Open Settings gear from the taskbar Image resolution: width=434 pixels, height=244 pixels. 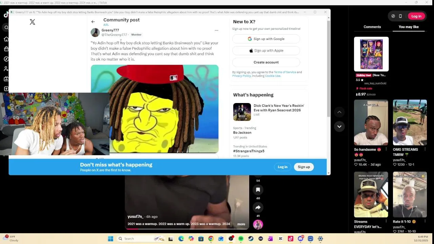pos(320,239)
